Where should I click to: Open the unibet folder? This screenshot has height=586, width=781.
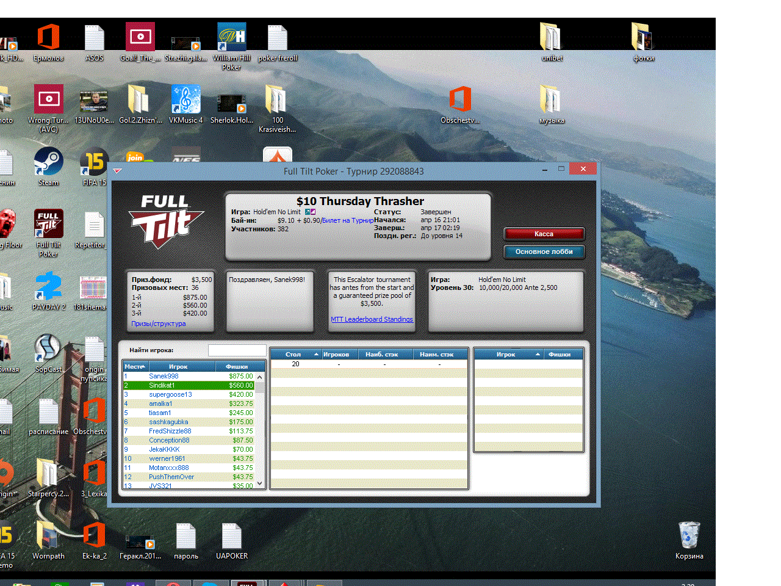click(552, 42)
